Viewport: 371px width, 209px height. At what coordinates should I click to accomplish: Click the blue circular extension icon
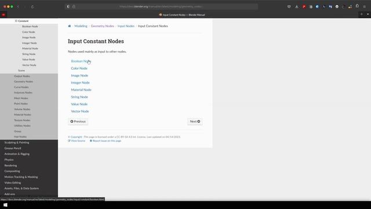pyautogui.click(x=317, y=6)
